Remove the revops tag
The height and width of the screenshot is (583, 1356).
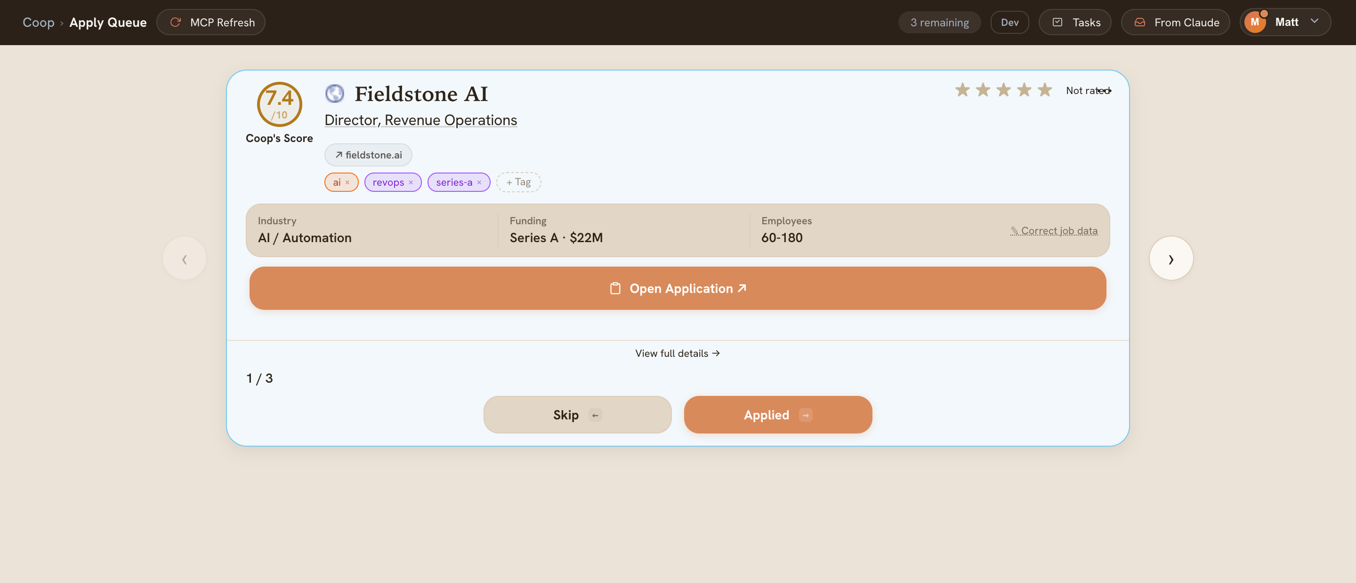pos(411,182)
